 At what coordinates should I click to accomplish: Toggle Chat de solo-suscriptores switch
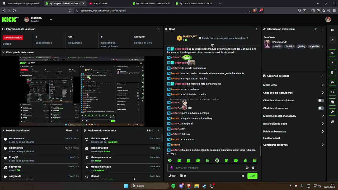click(321, 101)
